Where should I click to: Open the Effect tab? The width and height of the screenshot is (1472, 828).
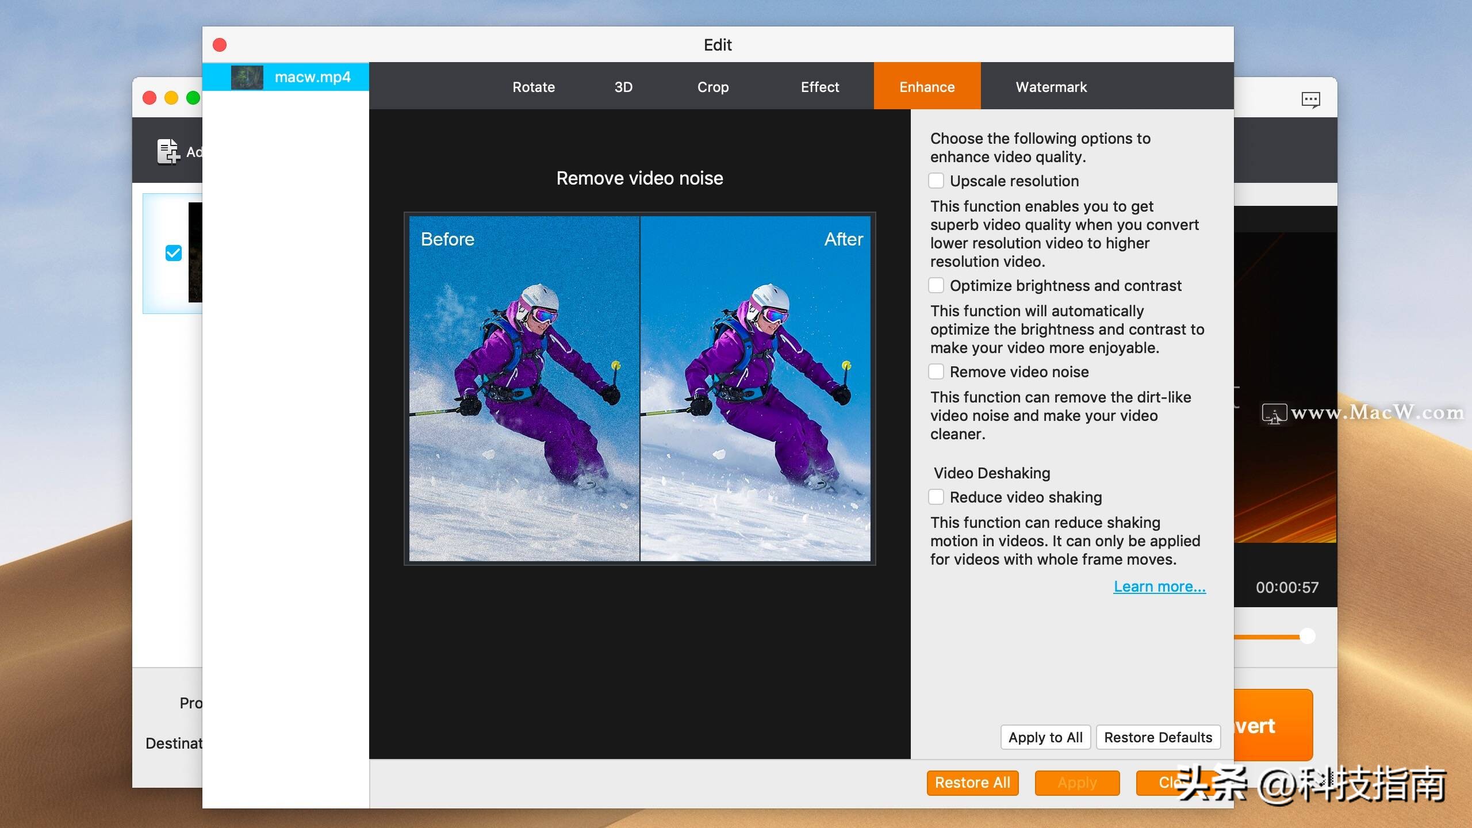[x=820, y=87]
